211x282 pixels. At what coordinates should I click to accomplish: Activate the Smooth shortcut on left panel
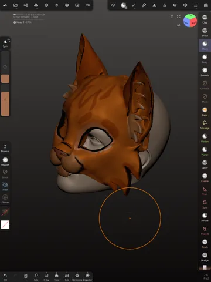pyautogui.click(x=5, y=162)
